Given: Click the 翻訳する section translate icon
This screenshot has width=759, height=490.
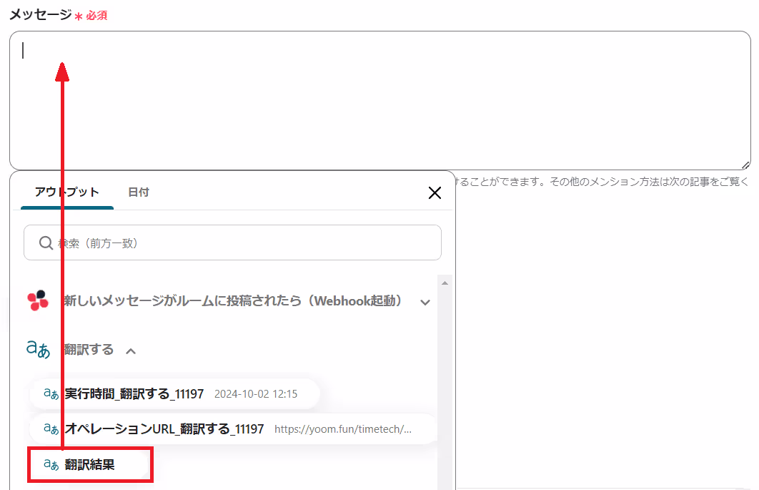Looking at the screenshot, I should (x=38, y=350).
